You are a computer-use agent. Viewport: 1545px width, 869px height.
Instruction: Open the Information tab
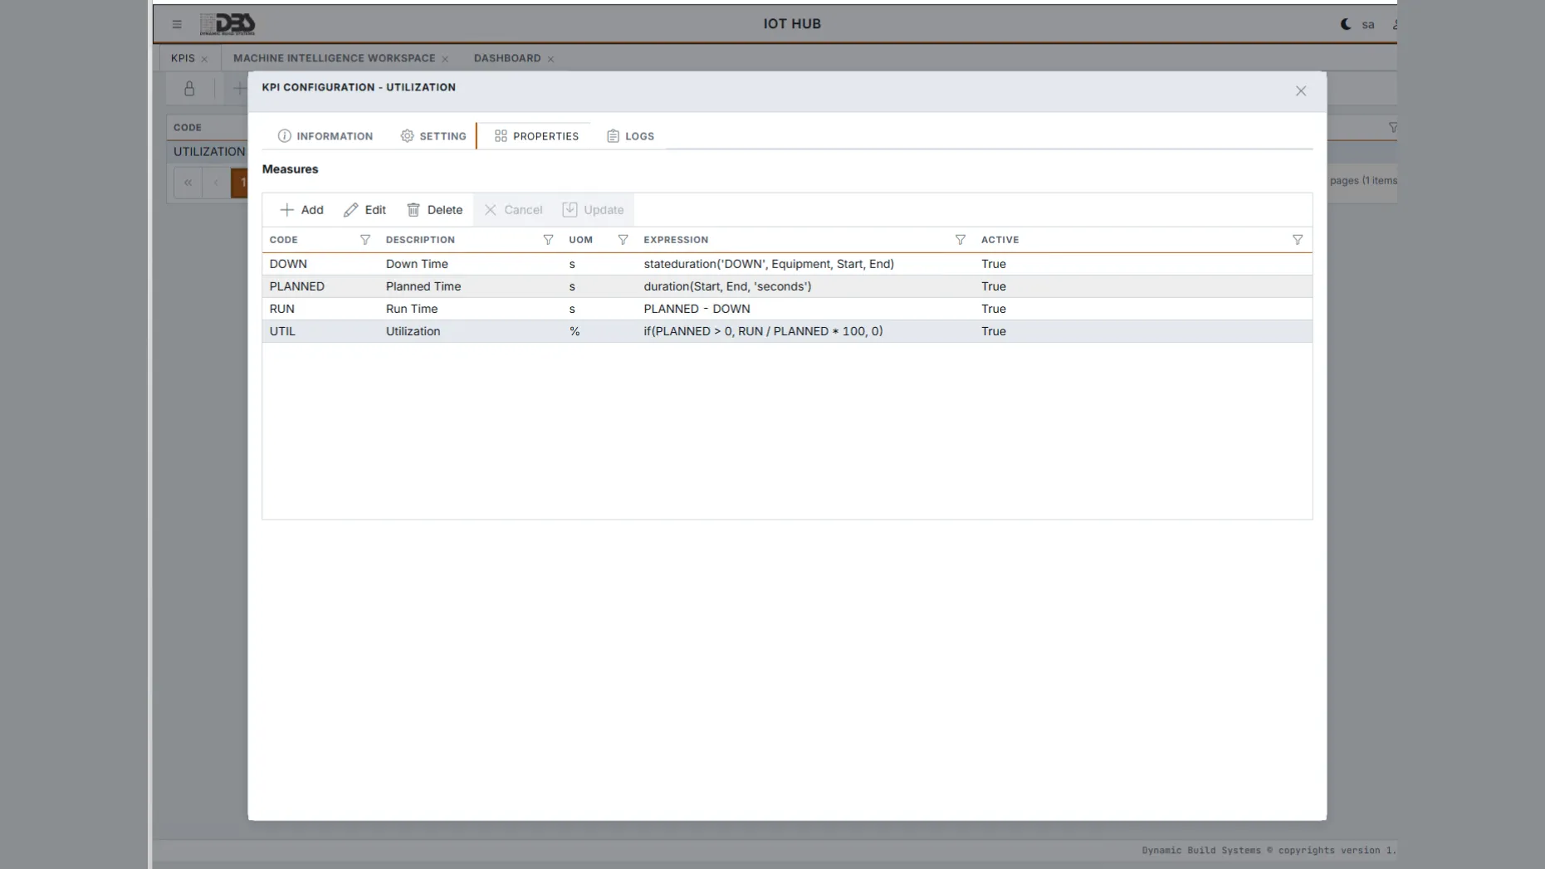point(325,136)
